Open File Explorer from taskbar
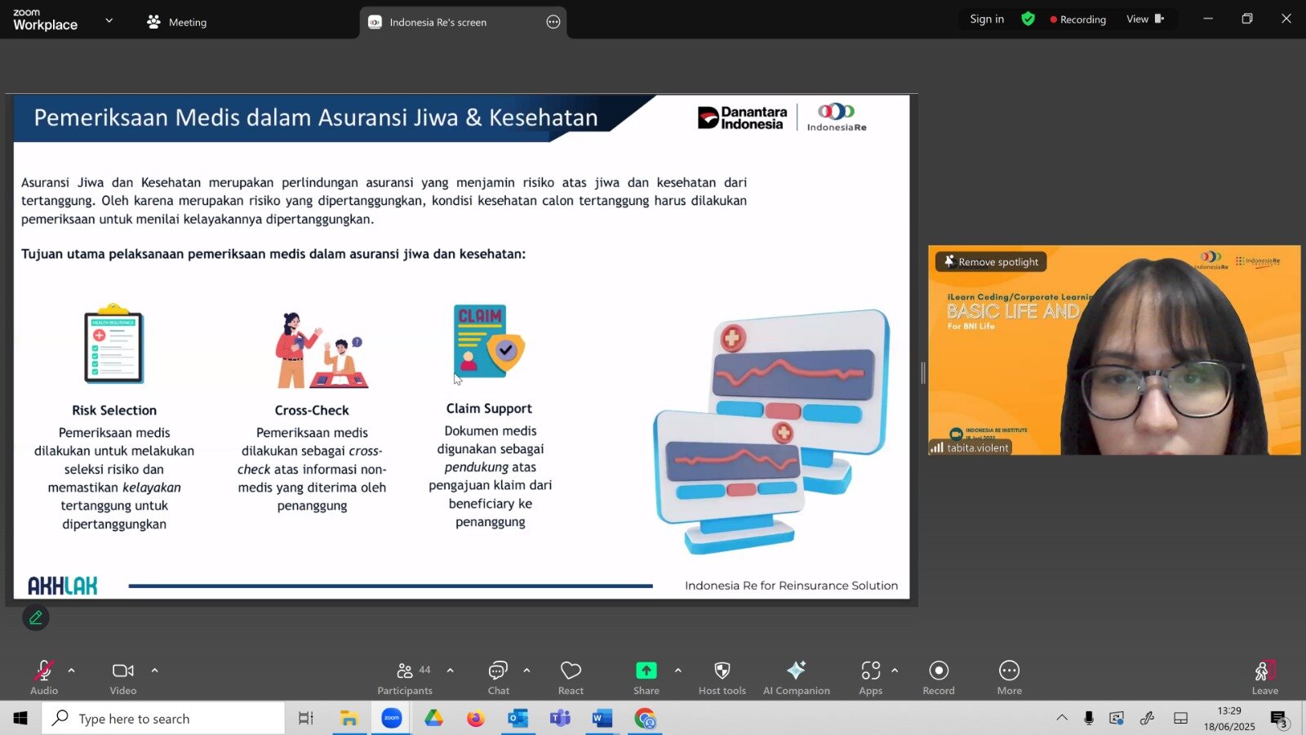The image size is (1306, 735). (349, 719)
